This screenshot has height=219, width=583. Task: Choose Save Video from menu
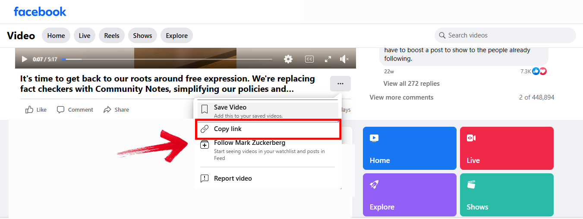(x=268, y=111)
